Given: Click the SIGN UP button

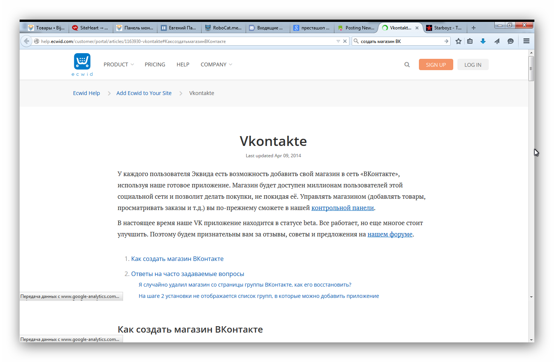Looking at the screenshot, I should point(436,64).
